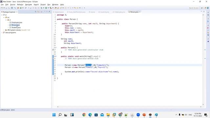210x118 pixels.
Task: Open PowerPoint from taskbar
Action: 144,115
